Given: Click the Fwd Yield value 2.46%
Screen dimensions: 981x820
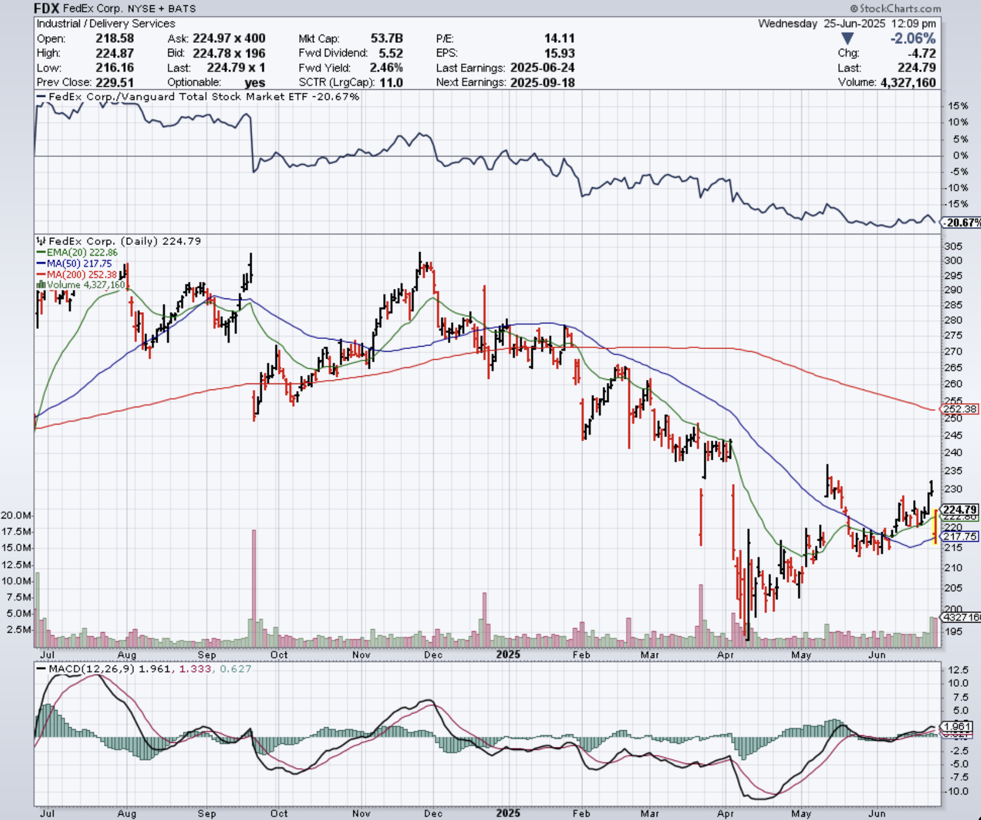Looking at the screenshot, I should pyautogui.click(x=386, y=68).
